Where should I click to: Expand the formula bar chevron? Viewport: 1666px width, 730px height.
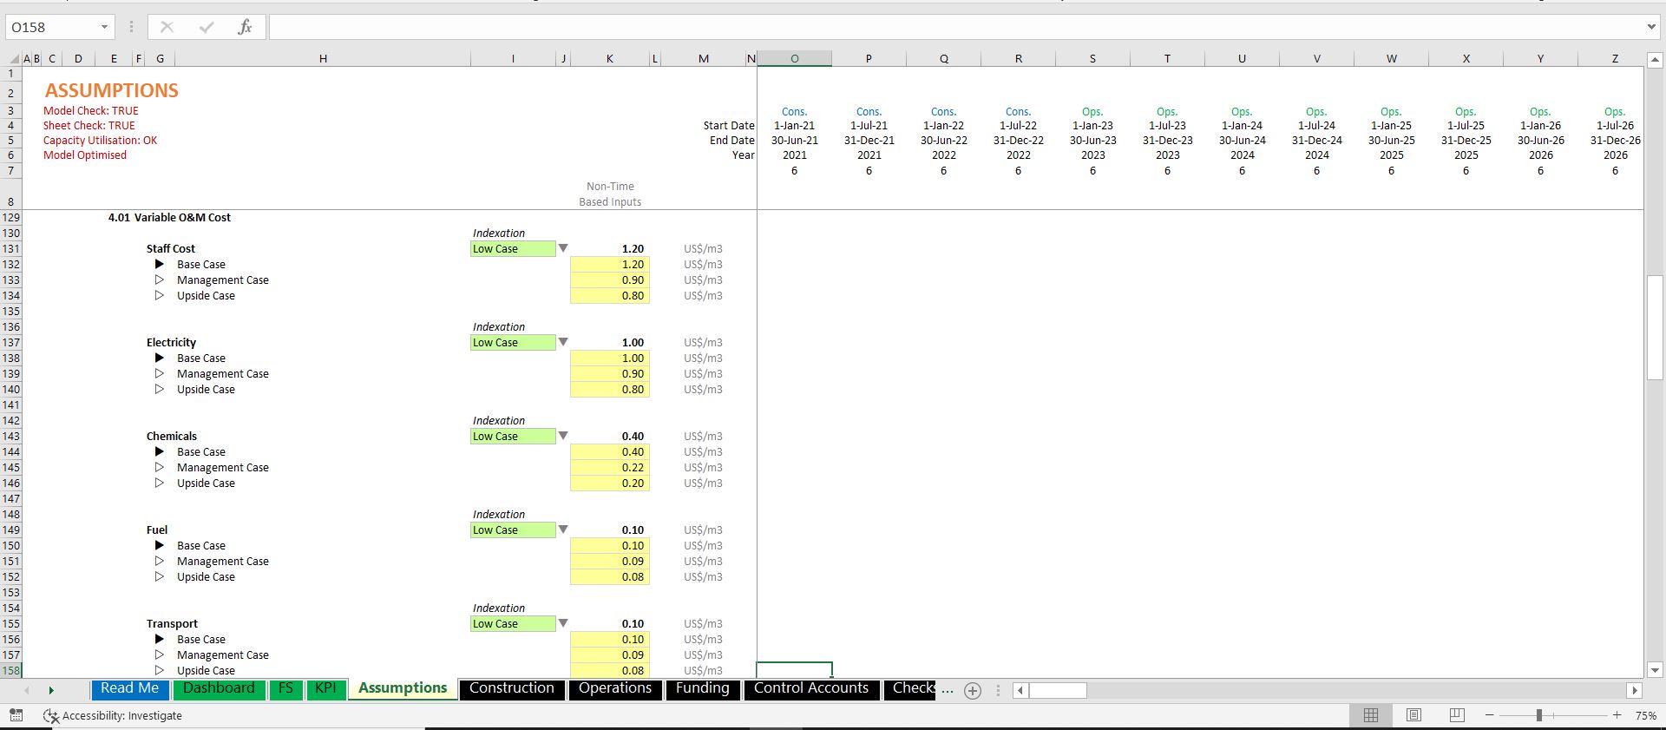point(1650,27)
